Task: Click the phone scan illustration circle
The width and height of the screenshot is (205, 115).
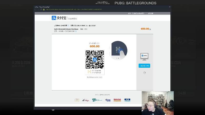Action: click(x=118, y=50)
